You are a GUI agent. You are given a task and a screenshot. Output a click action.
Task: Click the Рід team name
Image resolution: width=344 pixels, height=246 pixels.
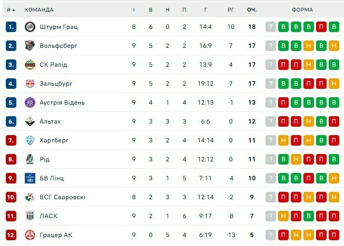point(45,159)
